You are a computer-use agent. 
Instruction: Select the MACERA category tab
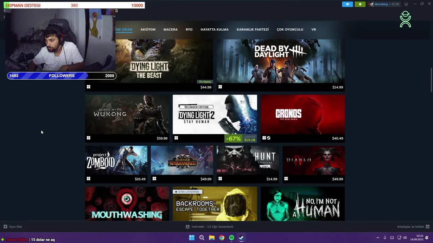pyautogui.click(x=170, y=29)
